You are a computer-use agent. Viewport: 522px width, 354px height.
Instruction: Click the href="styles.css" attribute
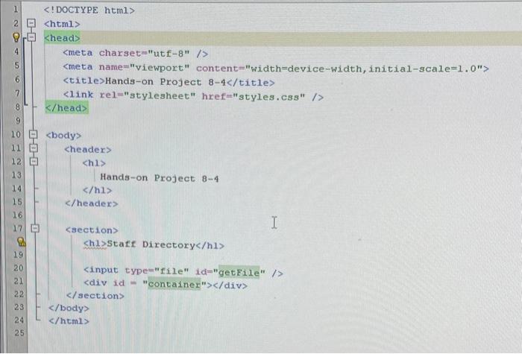pos(254,97)
